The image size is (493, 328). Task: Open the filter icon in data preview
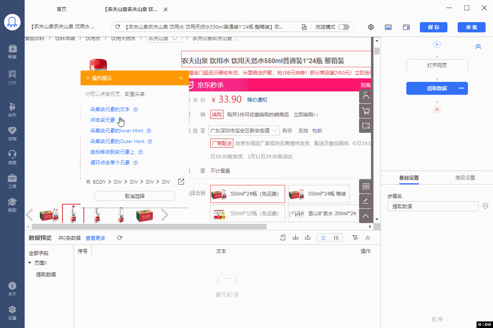(355, 238)
